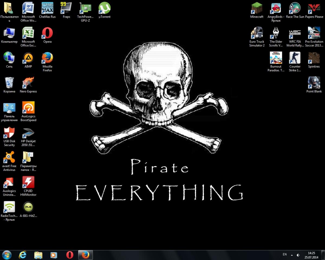The image size is (325, 260).
Task: Click the AIMP player shortcut
Action: pos(28,58)
